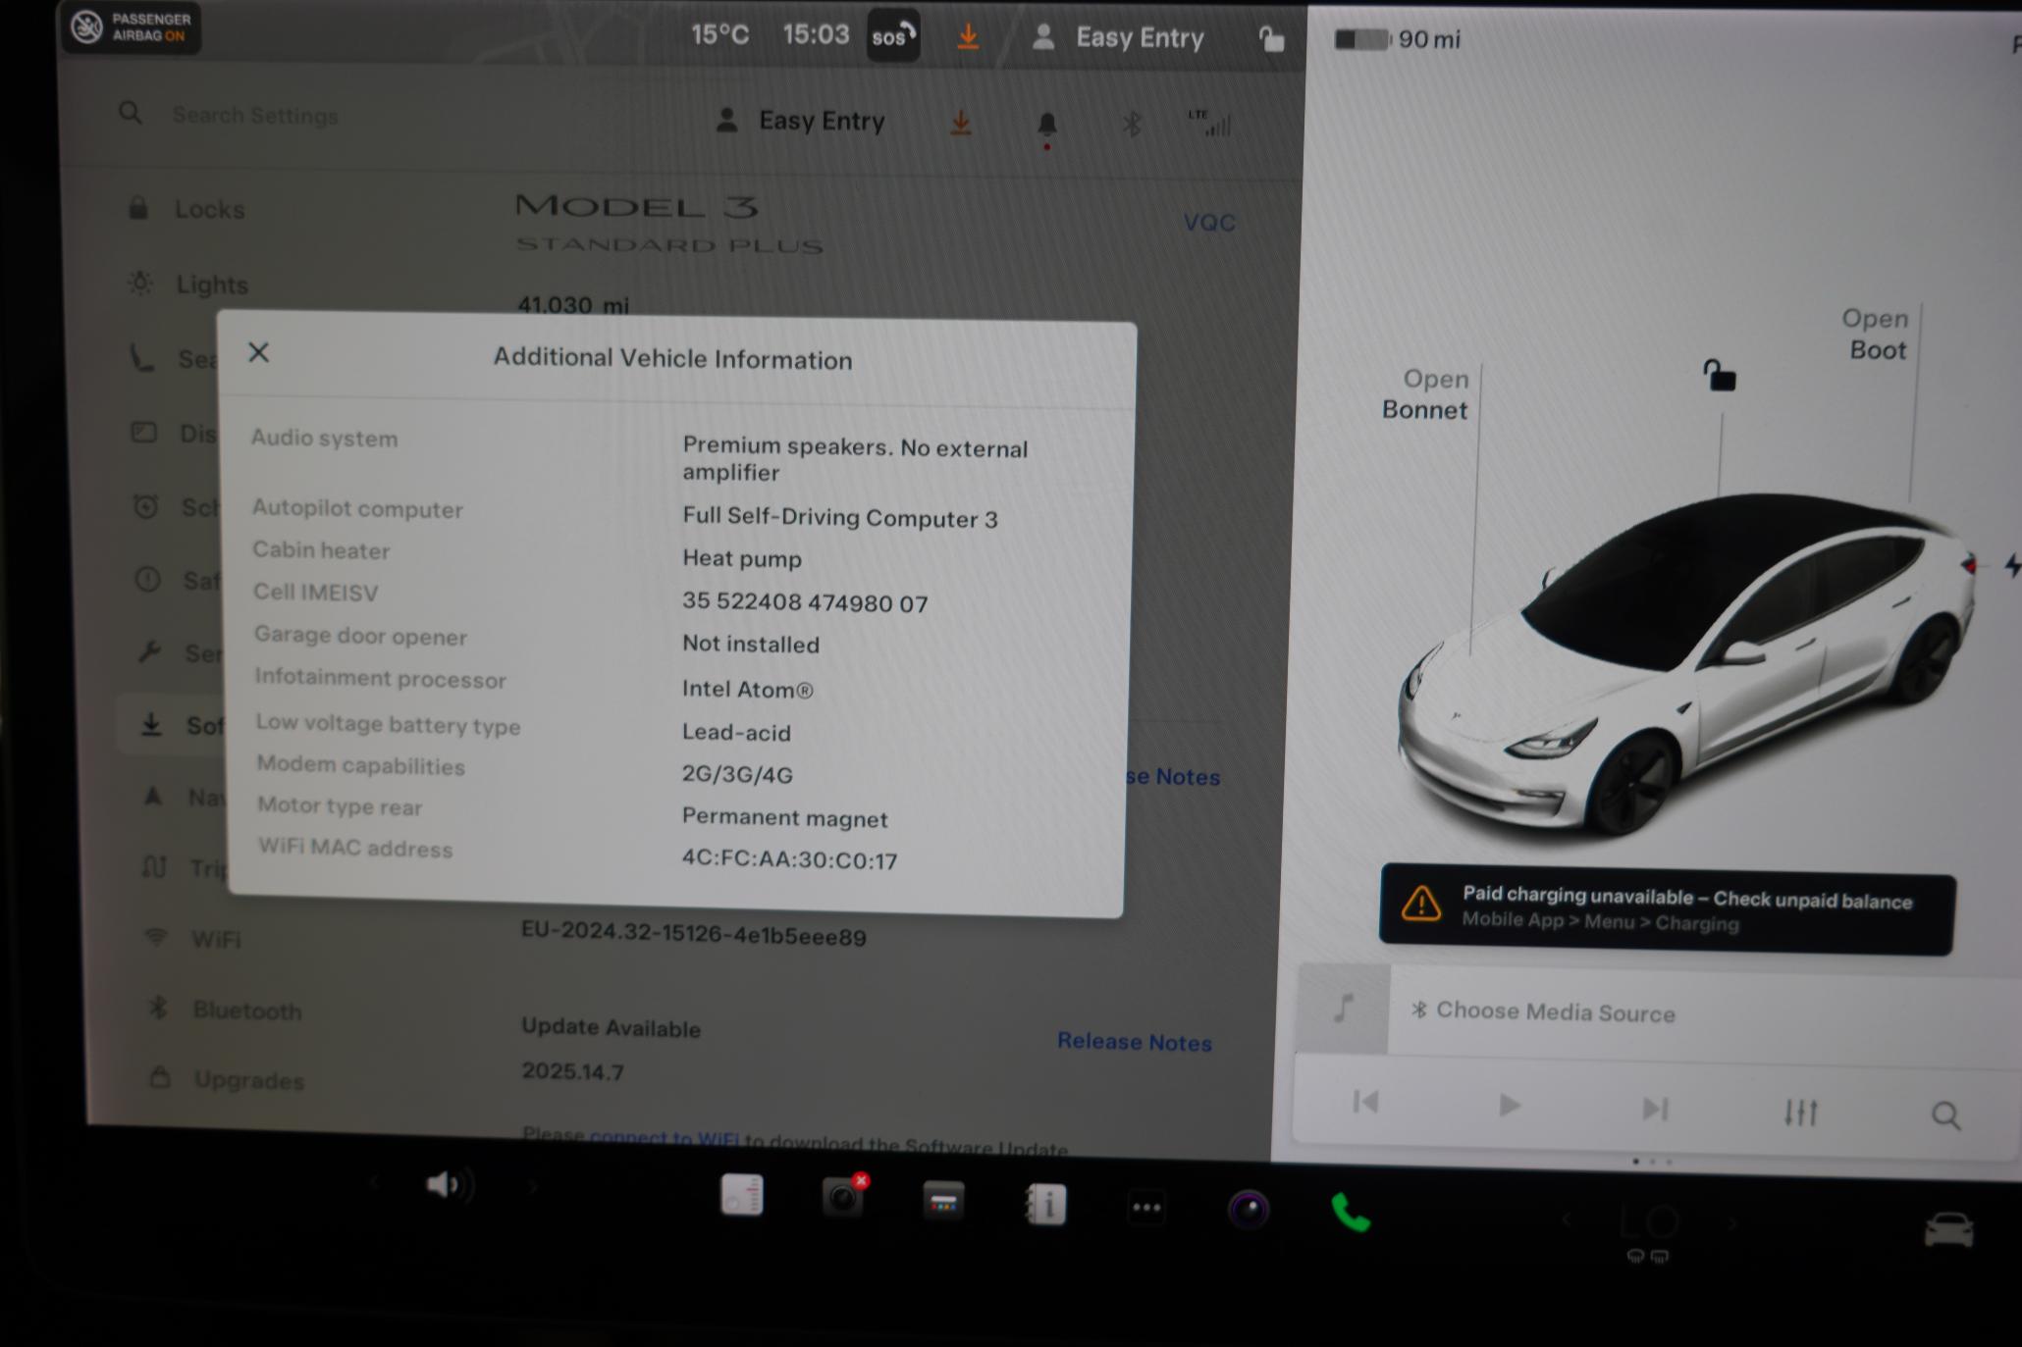Open the phone app

click(1351, 1213)
